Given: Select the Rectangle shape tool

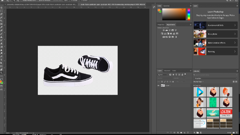Looking at the screenshot, I should point(2,66).
